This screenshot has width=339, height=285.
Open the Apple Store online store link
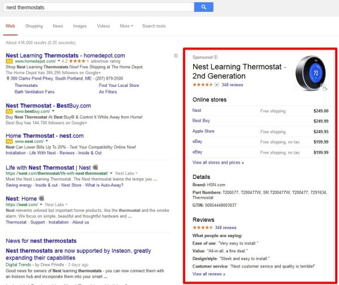[x=203, y=131]
